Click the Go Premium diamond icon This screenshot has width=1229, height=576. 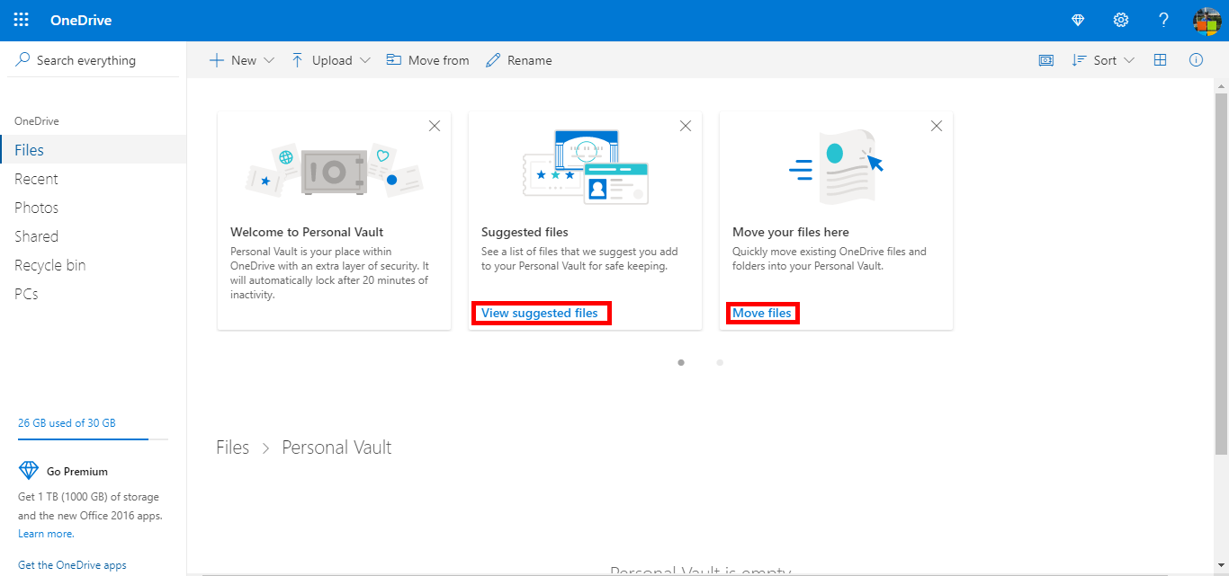tap(29, 471)
